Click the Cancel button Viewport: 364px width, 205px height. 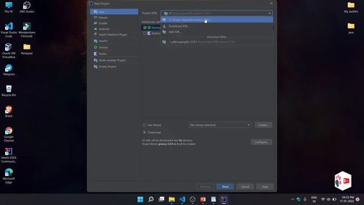pyautogui.click(x=245, y=187)
